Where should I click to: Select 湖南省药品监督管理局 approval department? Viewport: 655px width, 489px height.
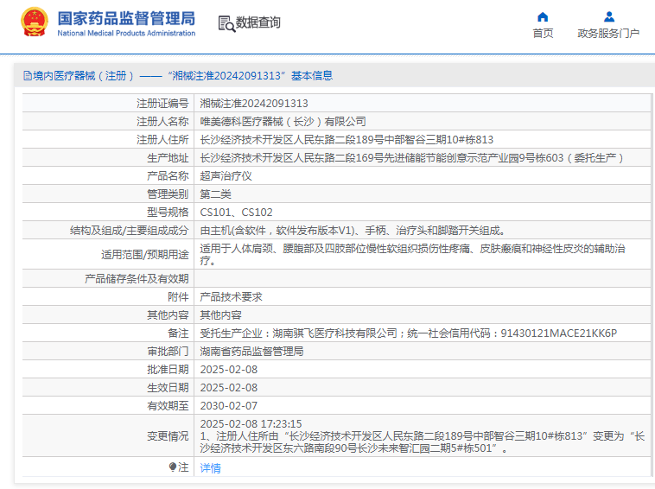tap(252, 351)
